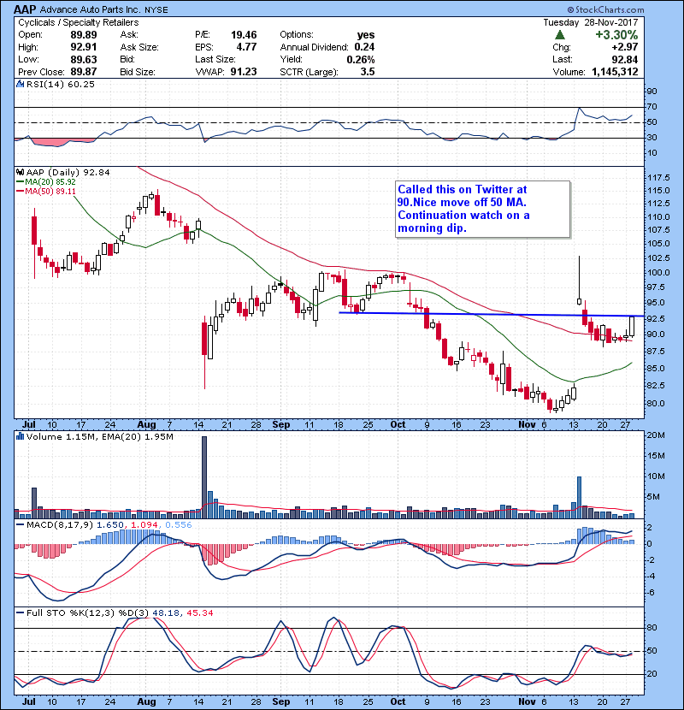
Task: Click the Open price value 89.89
Action: coord(83,35)
